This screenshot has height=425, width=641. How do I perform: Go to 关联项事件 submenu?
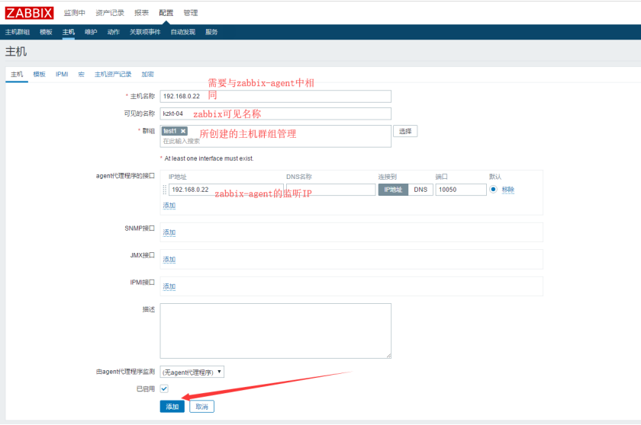coord(145,32)
